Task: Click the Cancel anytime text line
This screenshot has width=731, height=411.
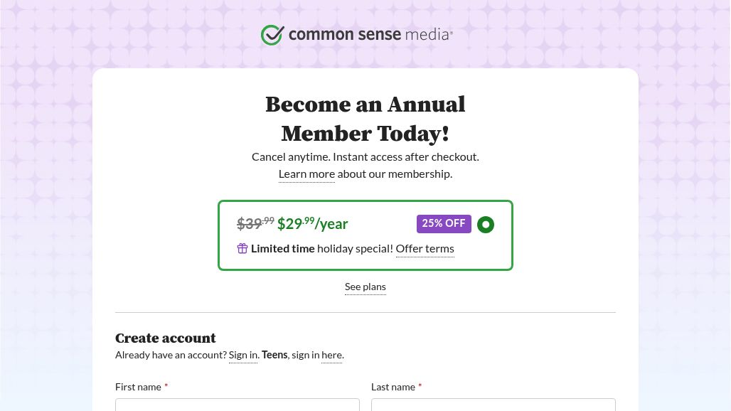Action: point(365,157)
